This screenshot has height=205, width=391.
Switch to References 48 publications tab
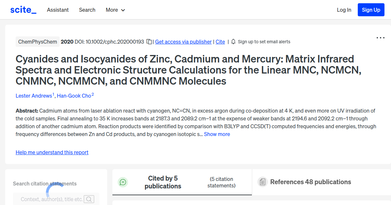(x=311, y=182)
